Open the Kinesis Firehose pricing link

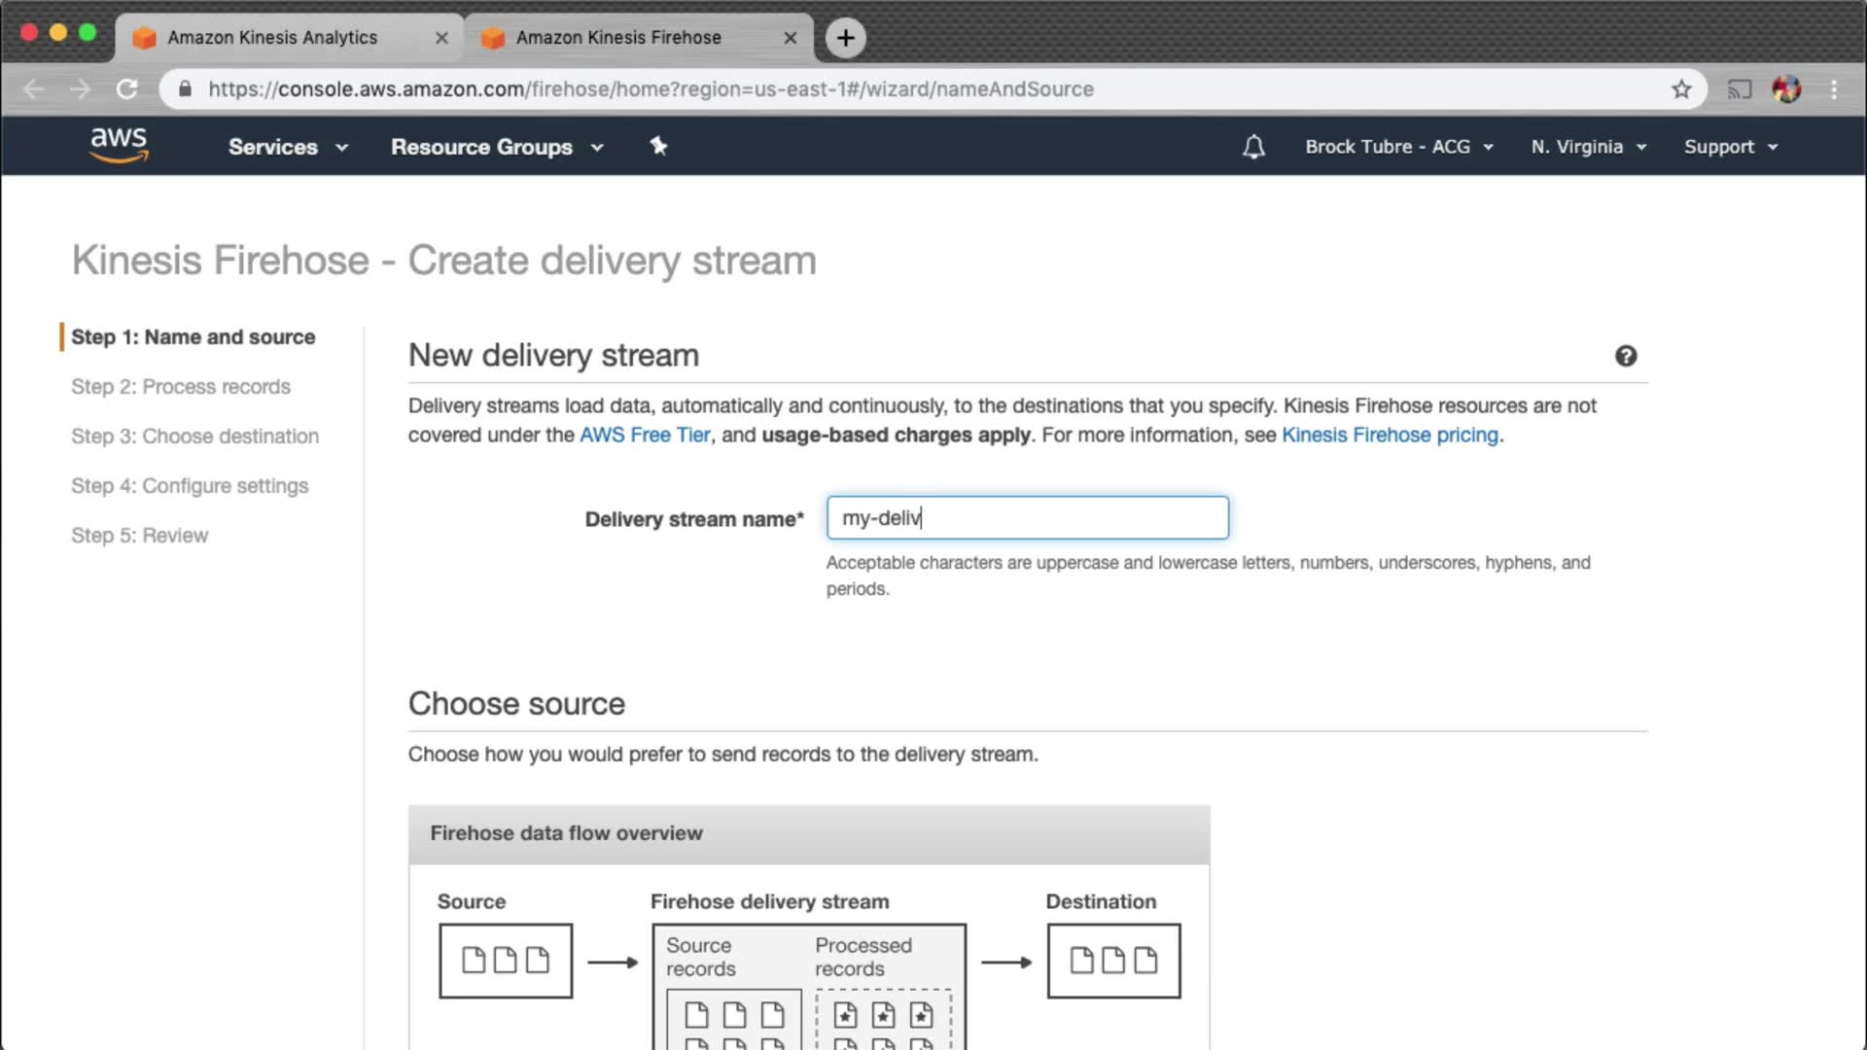coord(1390,435)
